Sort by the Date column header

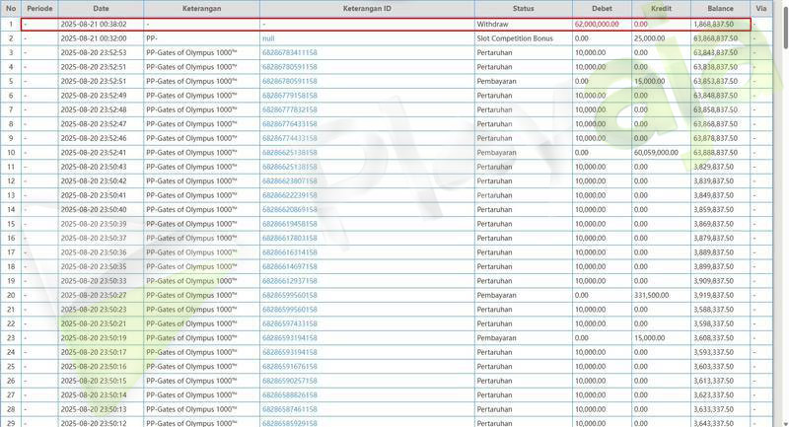pos(102,8)
